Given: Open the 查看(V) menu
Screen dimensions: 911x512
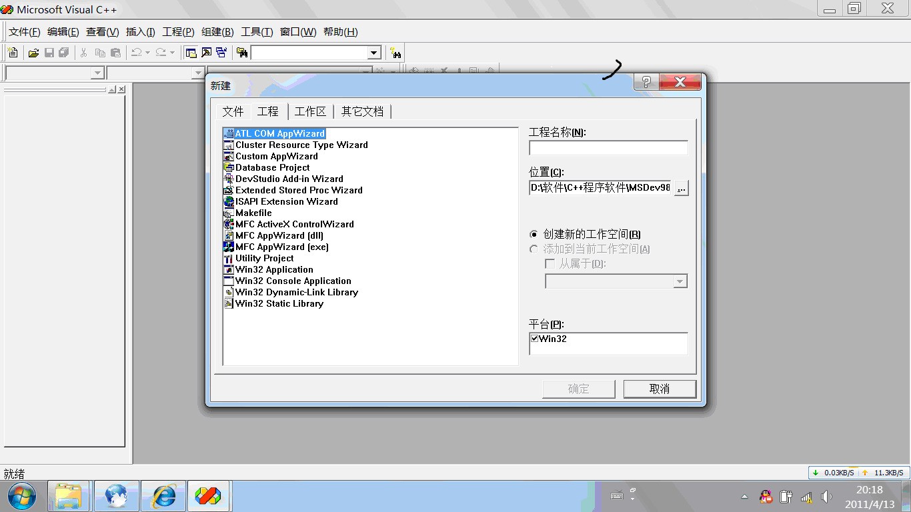Looking at the screenshot, I should click(103, 32).
